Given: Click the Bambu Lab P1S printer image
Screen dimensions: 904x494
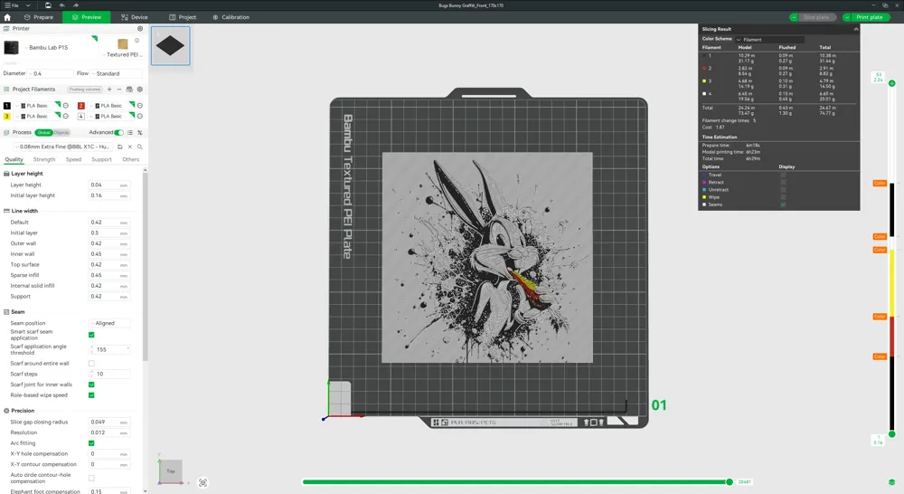Looking at the screenshot, I should coord(11,48).
